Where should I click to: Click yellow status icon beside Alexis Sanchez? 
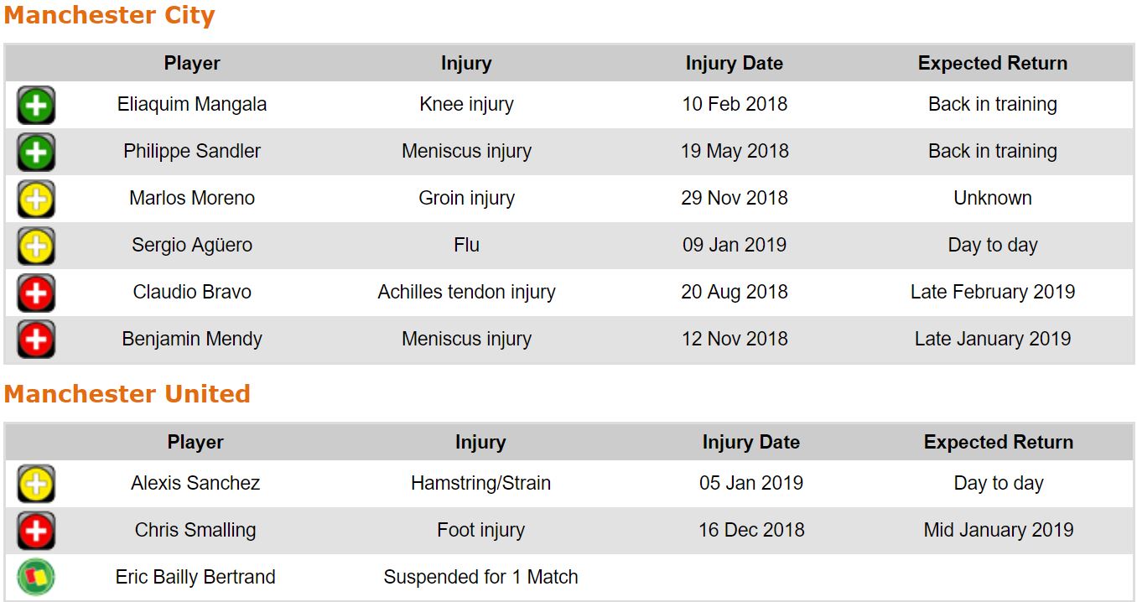36,485
